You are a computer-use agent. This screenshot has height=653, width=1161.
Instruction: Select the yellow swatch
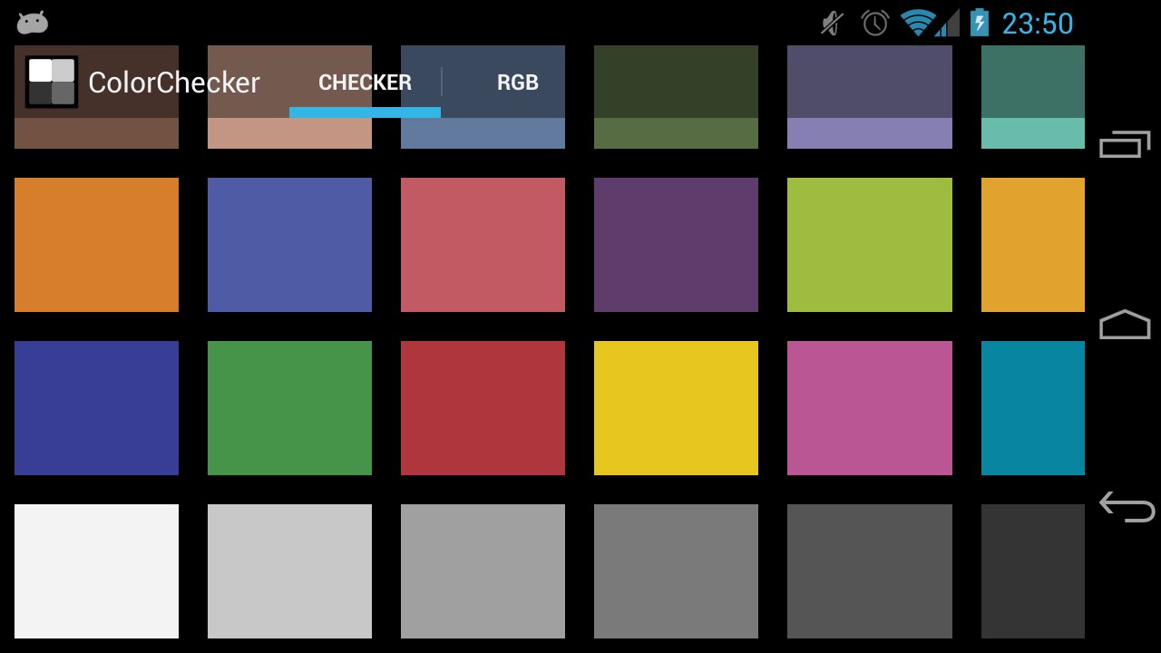click(676, 408)
